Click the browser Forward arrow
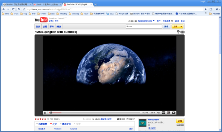Viewport: 222px width, 132px height. point(8,9)
